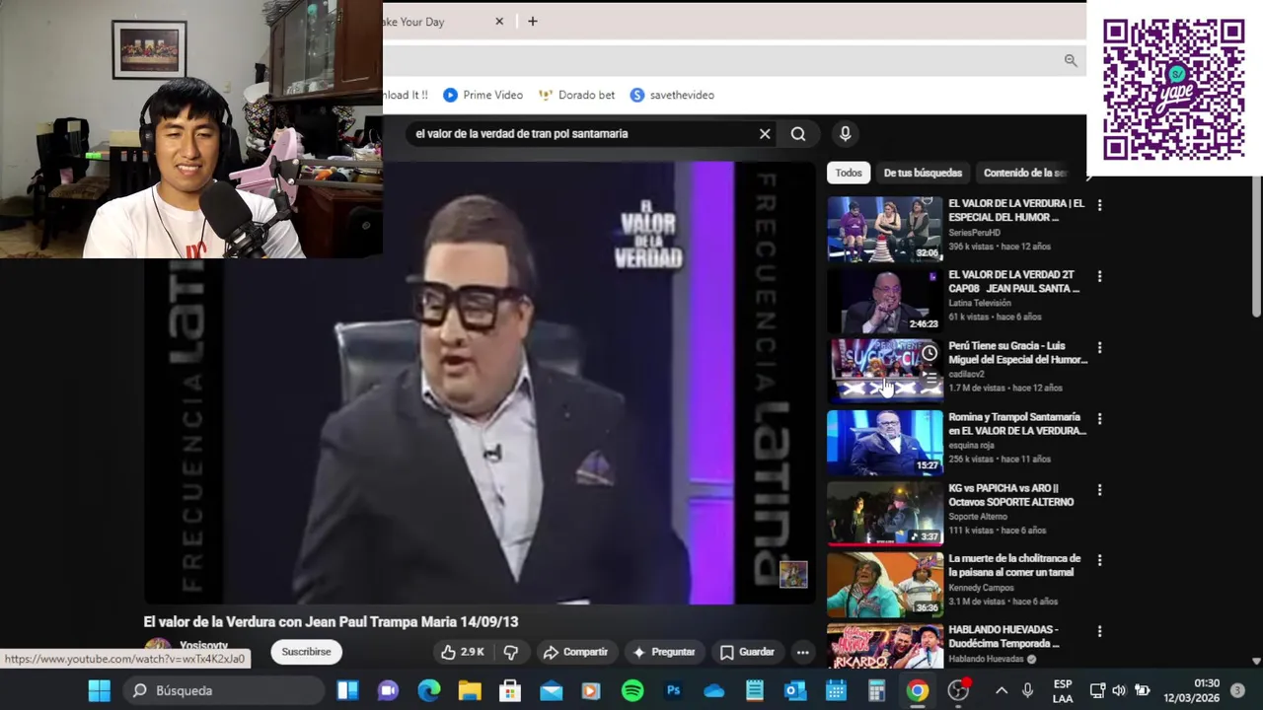
Task: Click the YouTube search magnifier button
Action: [x=798, y=134]
